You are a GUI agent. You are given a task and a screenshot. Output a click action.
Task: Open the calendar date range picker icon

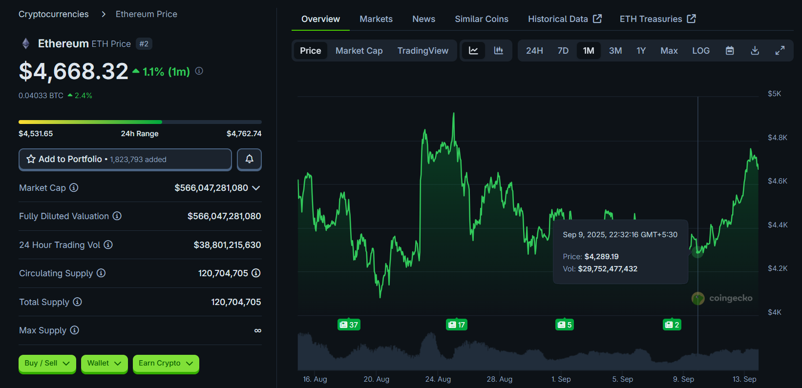pos(730,50)
